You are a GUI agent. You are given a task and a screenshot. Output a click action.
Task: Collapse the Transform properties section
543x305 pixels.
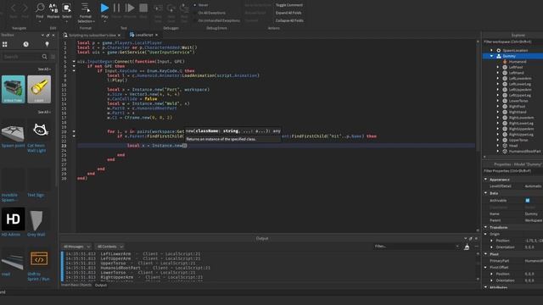point(485,227)
